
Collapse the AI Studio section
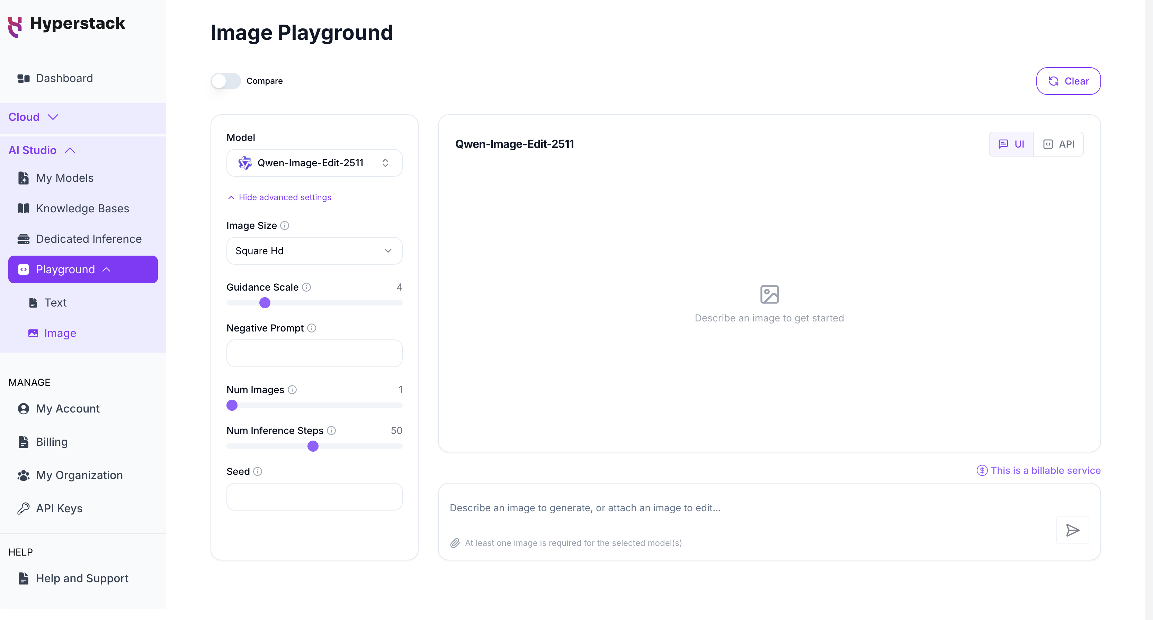[42, 150]
